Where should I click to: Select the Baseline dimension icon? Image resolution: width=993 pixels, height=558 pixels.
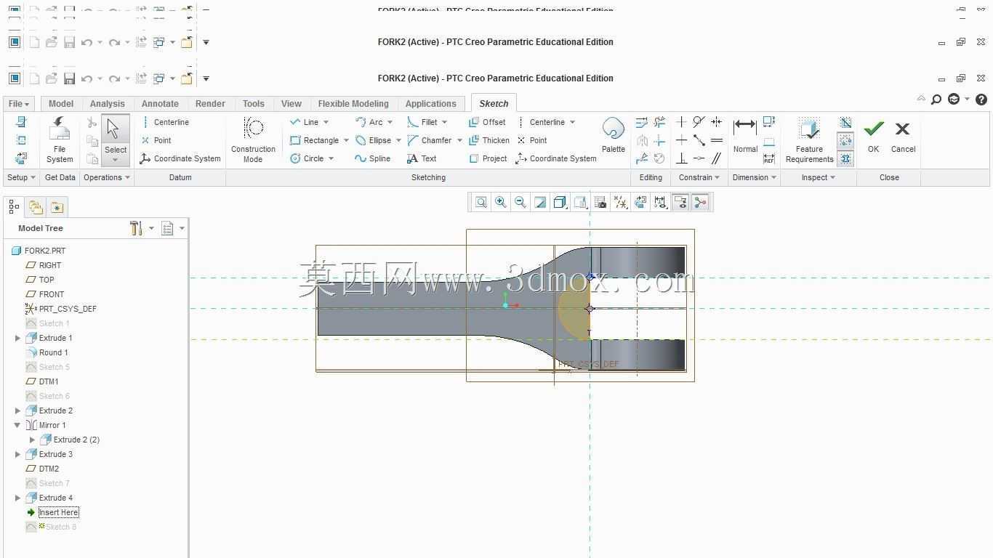click(769, 140)
